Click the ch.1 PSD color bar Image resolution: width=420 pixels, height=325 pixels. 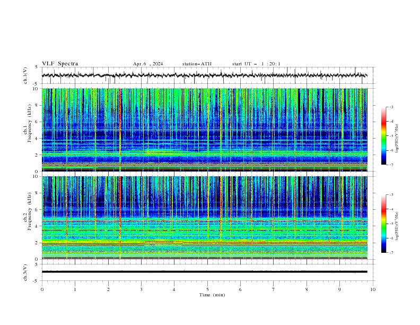(x=384, y=136)
